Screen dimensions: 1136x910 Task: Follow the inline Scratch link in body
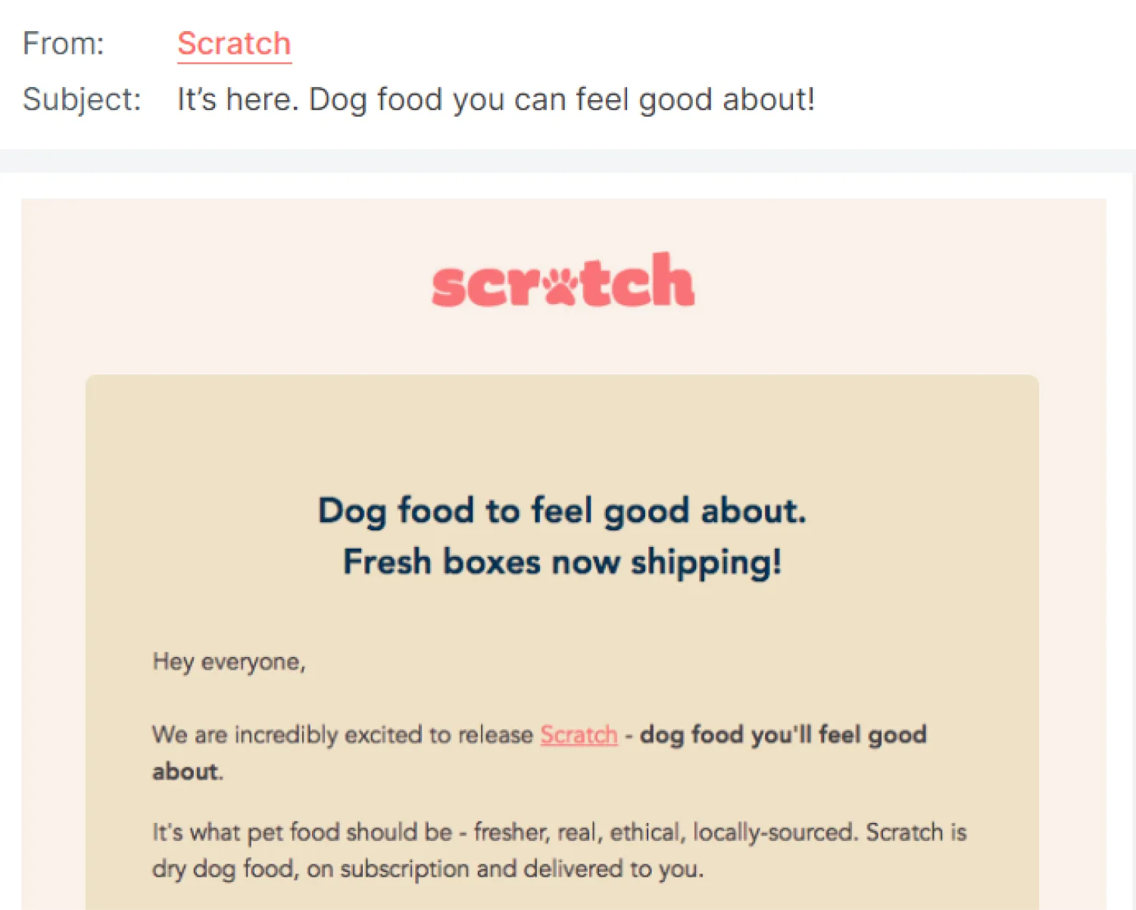579,735
